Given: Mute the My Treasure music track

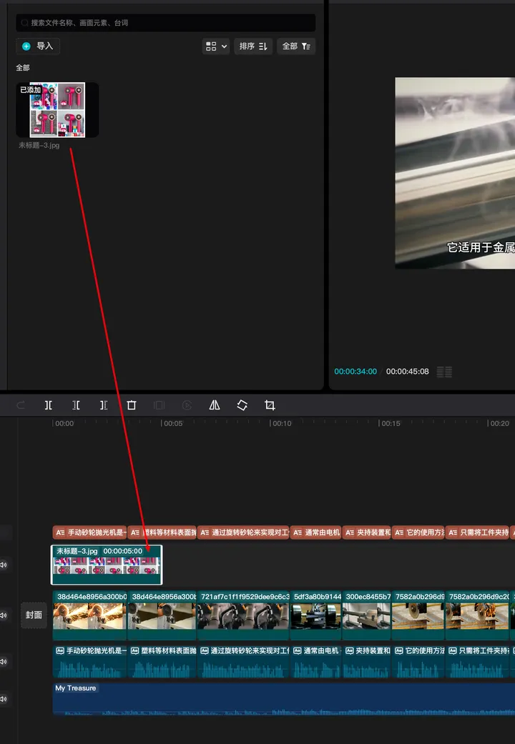Looking at the screenshot, I should tap(4, 699).
